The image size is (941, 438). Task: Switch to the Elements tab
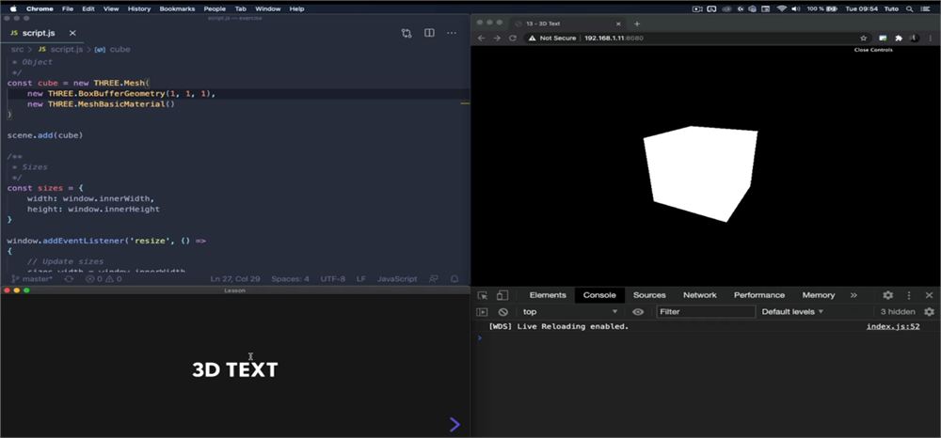[548, 295]
